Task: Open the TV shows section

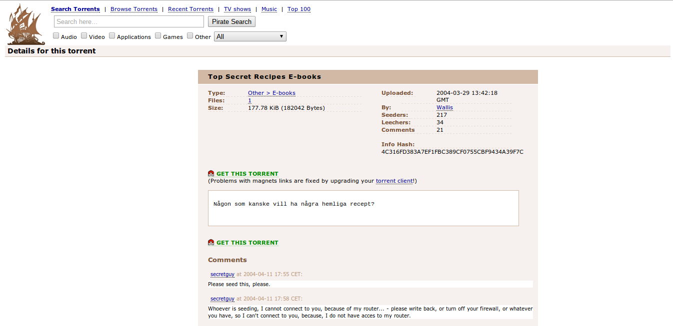Action: 237,9
